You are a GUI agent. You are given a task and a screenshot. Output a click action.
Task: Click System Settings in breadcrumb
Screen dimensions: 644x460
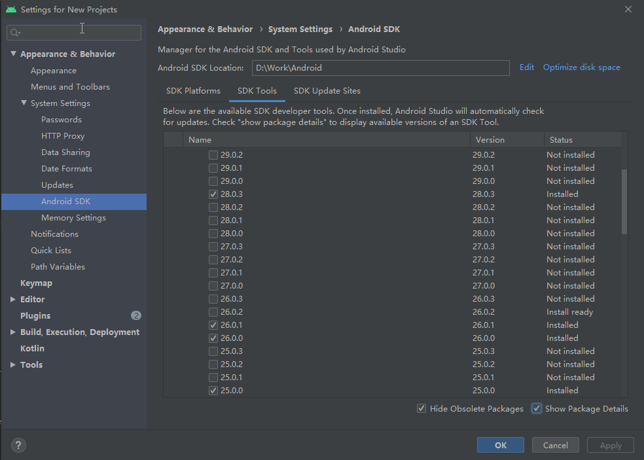pos(300,29)
